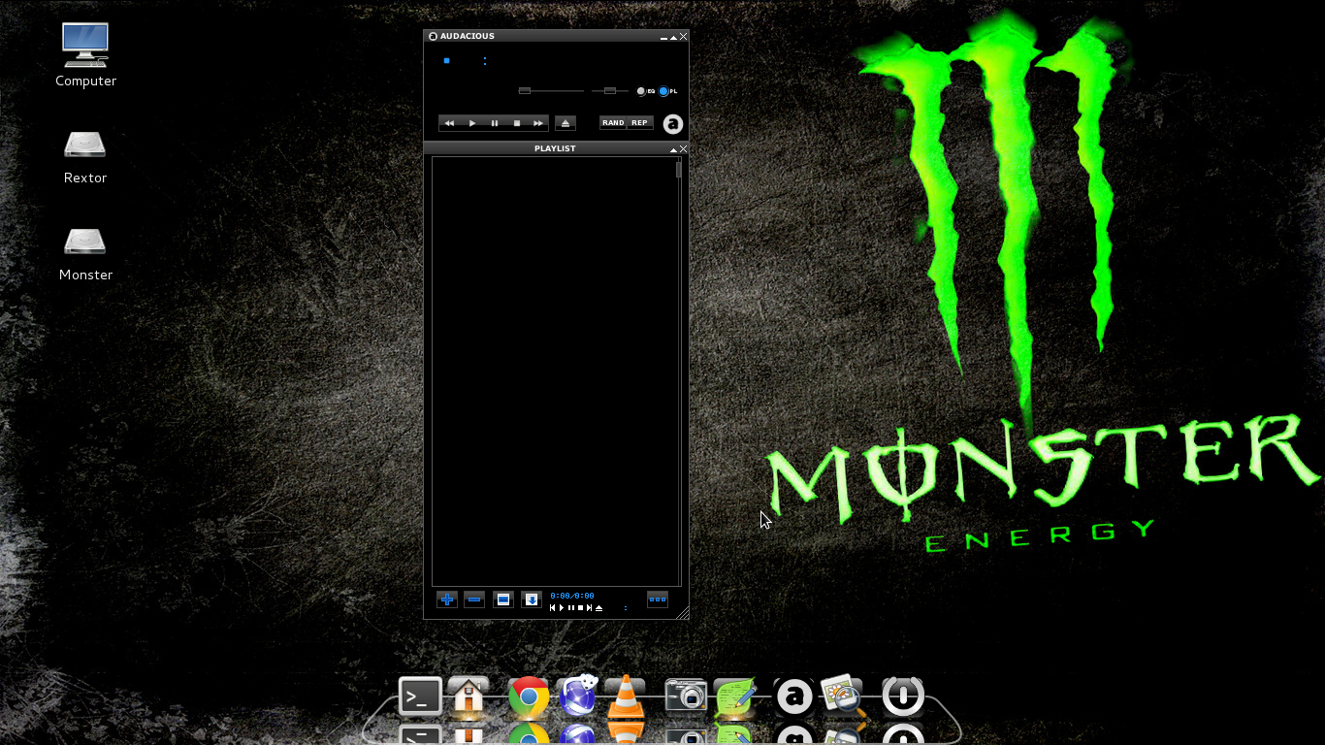This screenshot has height=745, width=1325.
Task: Open the image viewer from the dock
Action: (x=842, y=696)
